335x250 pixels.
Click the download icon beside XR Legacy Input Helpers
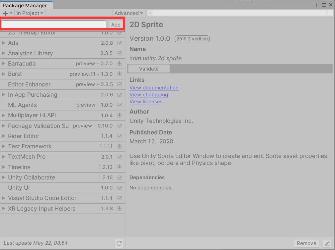(x=120, y=209)
